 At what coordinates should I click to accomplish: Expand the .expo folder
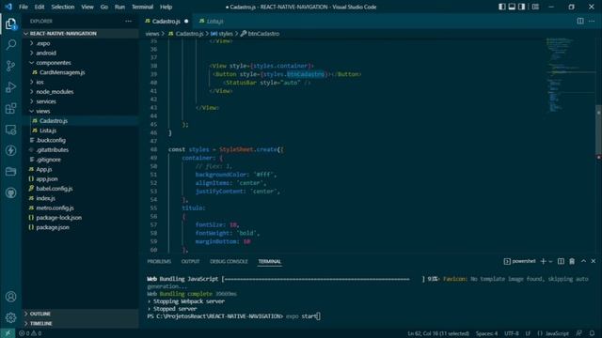[x=81, y=43]
